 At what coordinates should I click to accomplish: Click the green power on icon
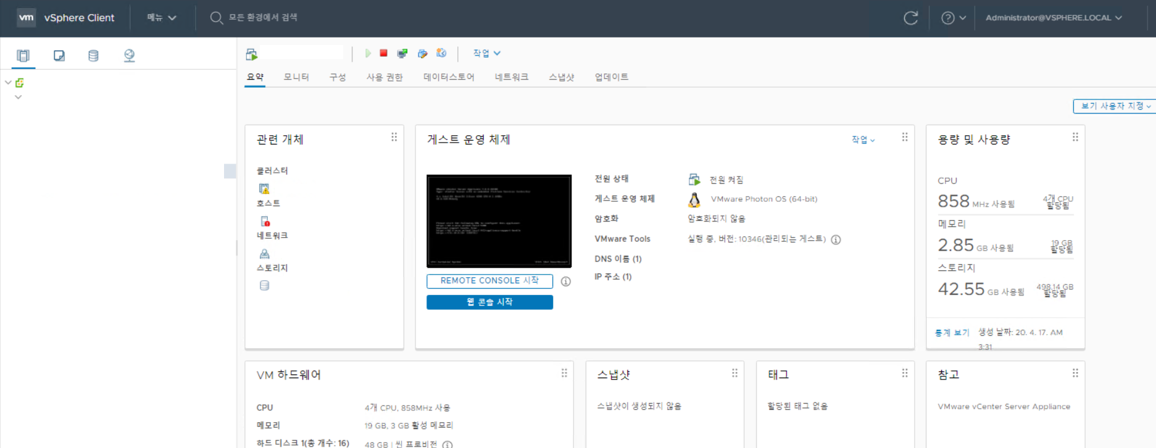(x=368, y=54)
